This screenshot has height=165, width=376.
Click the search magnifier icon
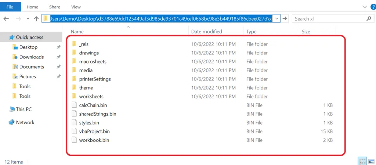coord(369,19)
